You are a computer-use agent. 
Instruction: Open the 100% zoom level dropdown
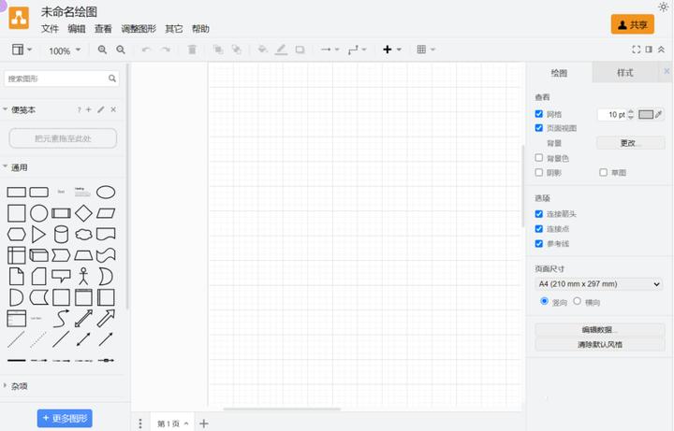(x=65, y=50)
